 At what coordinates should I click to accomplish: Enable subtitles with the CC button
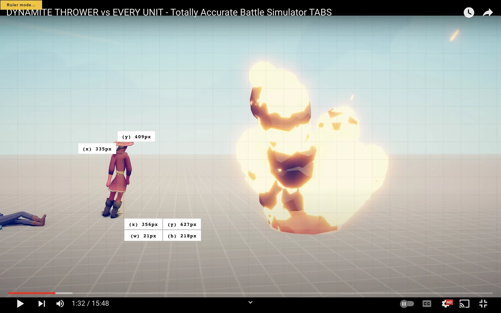427,303
